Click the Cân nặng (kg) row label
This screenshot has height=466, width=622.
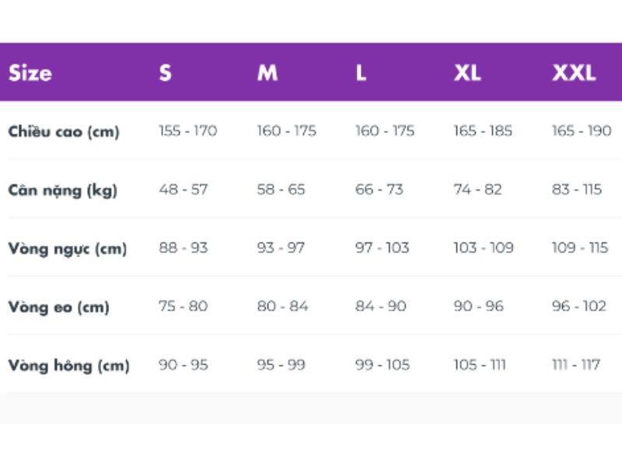pos(63,190)
